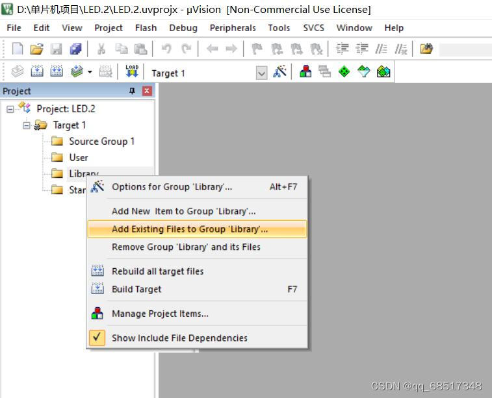The height and width of the screenshot is (398, 492).
Task: Open the File menu
Action: (14, 28)
